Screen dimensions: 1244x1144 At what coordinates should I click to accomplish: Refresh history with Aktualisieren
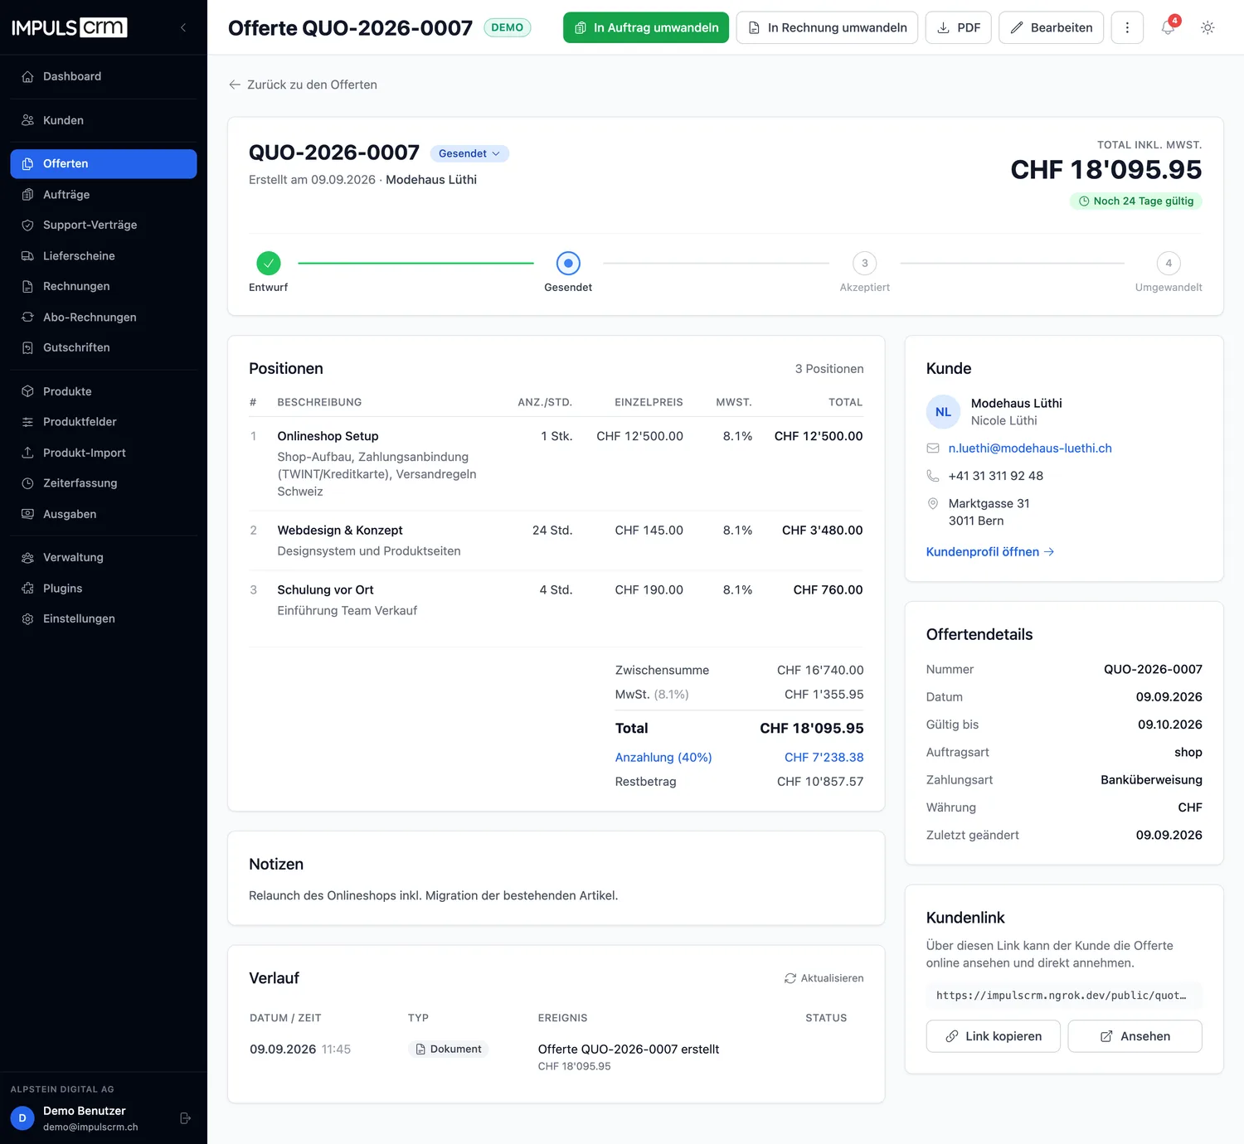pyautogui.click(x=824, y=978)
